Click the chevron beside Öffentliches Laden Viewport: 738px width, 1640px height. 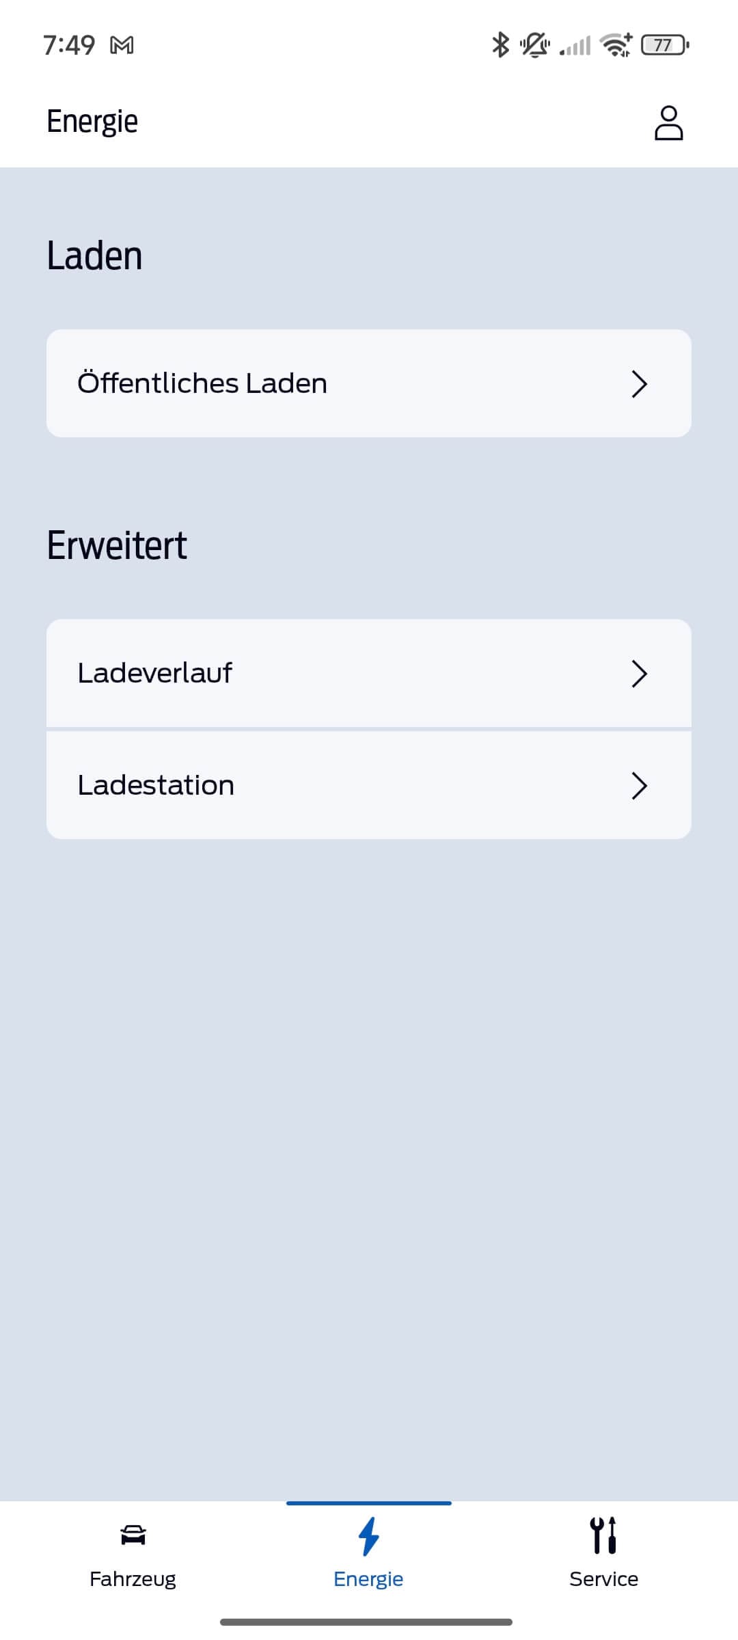pos(639,384)
